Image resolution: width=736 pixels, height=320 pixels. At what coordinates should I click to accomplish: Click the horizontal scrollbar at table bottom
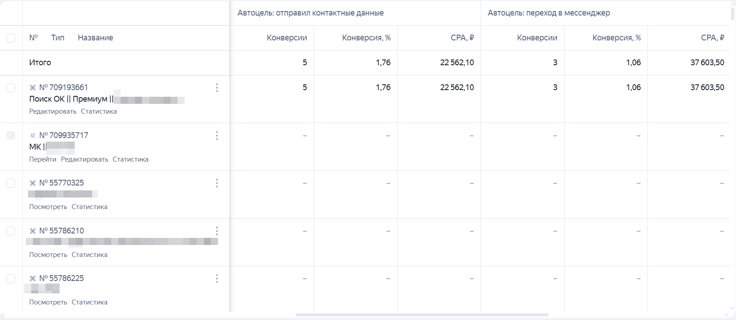[x=422, y=315]
